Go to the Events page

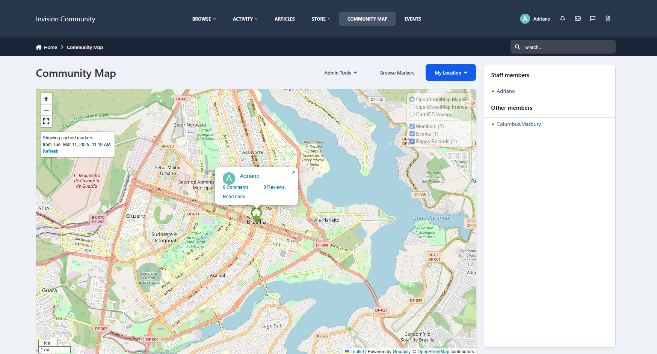click(412, 19)
